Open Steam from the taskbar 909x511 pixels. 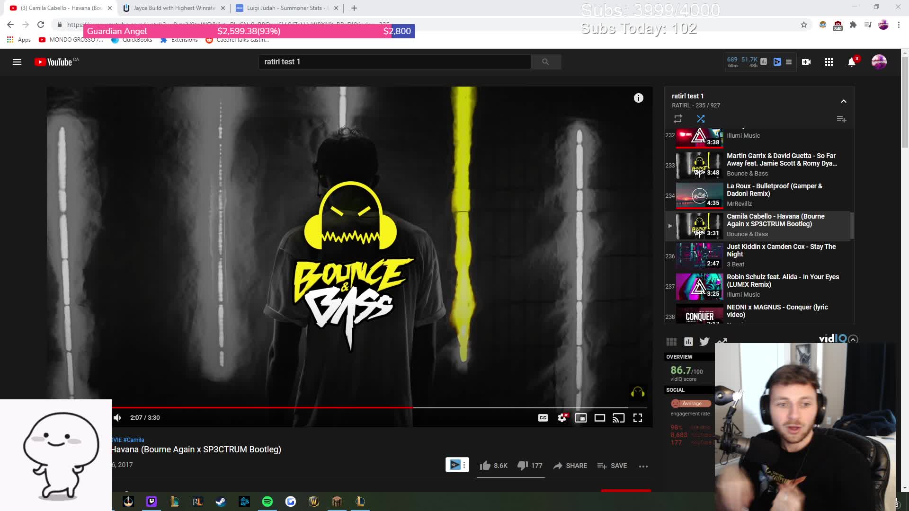221,502
